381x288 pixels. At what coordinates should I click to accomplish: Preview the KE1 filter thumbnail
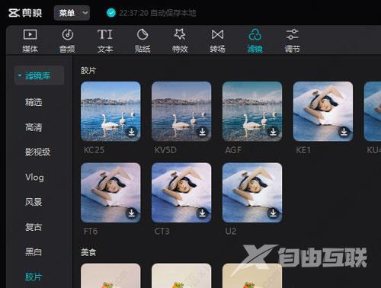323,111
